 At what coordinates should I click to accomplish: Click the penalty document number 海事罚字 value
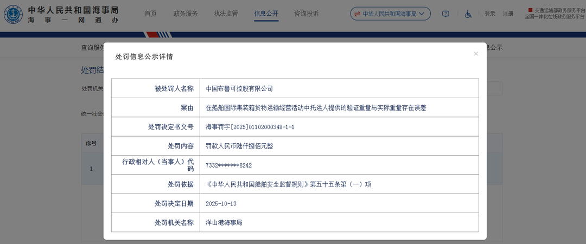point(250,127)
